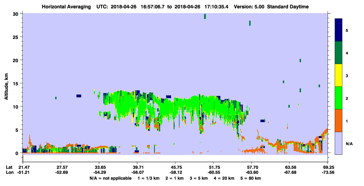Image resolution: width=364 pixels, height=186 pixels.
Task: Click longitude value -63.60
Action: 251,172
